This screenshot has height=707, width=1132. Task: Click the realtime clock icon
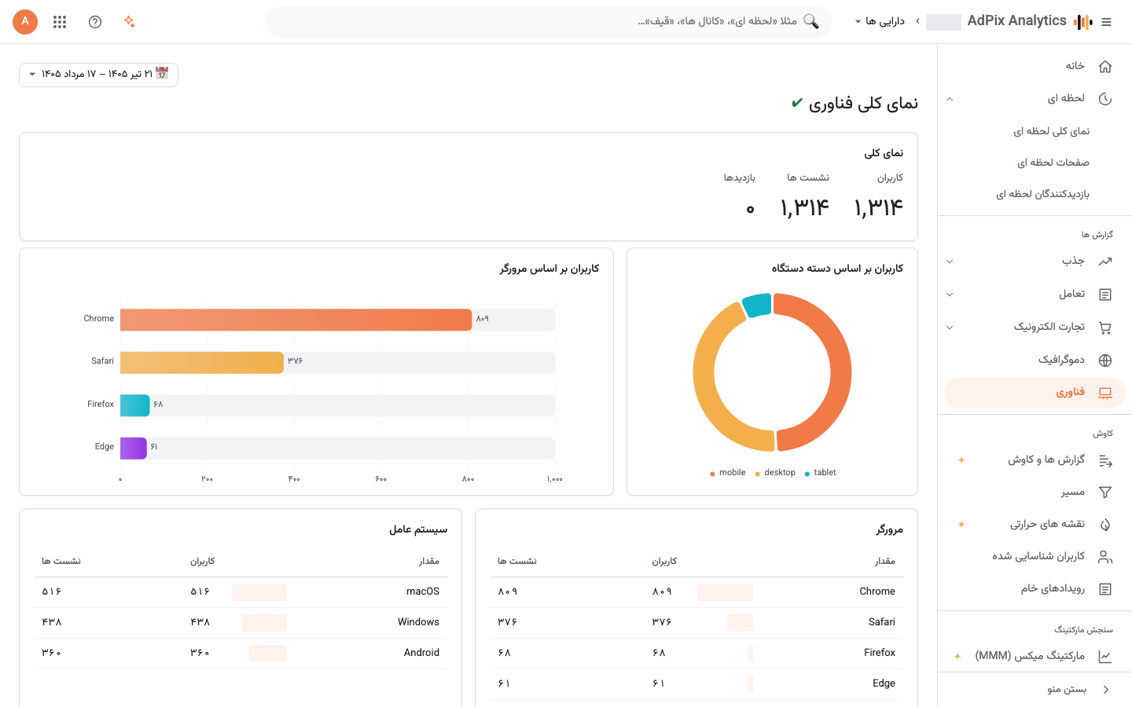[x=1105, y=99]
